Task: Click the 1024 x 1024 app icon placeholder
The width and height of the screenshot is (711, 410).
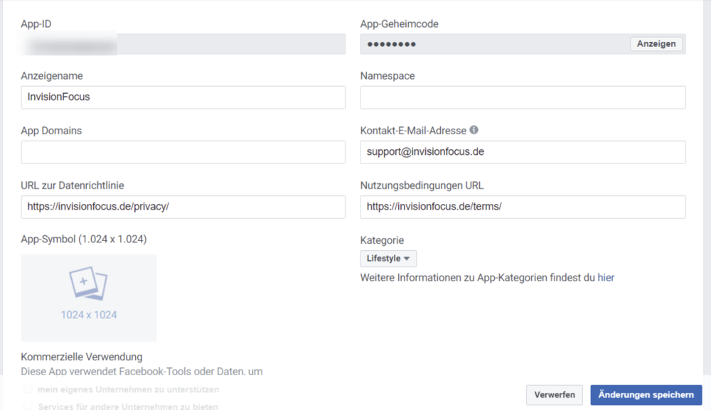Action: pyautogui.click(x=88, y=298)
